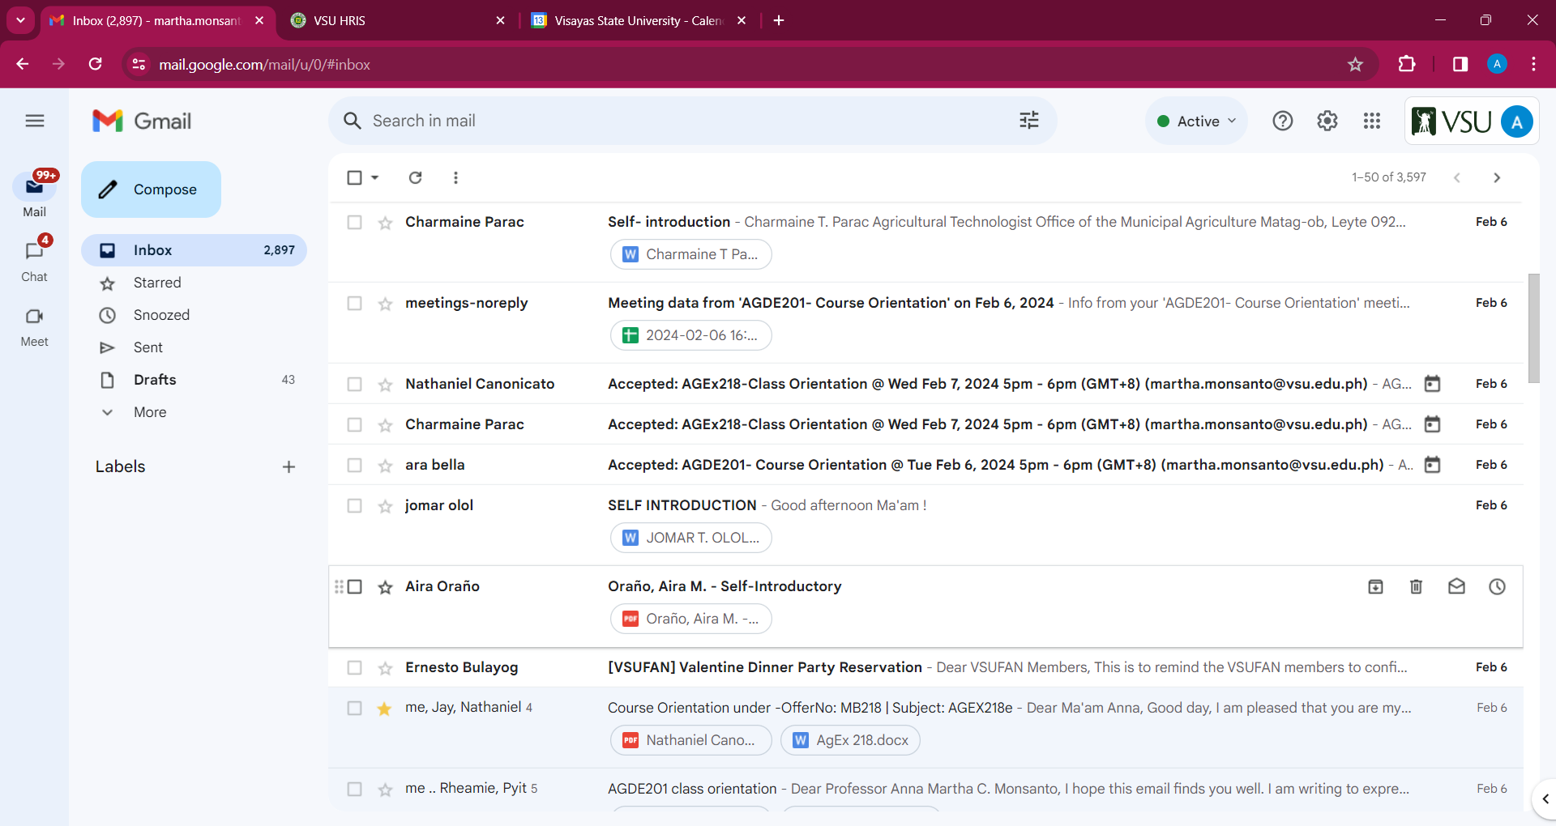Open the Drafts folder

pos(155,380)
